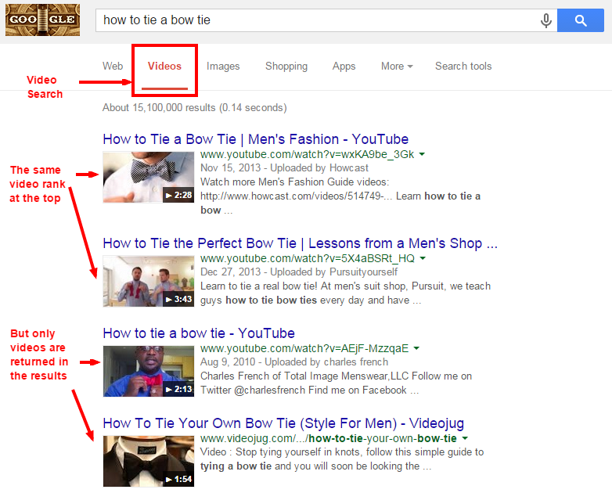Open the Apps tab
The image size is (612, 493).
pyautogui.click(x=344, y=67)
